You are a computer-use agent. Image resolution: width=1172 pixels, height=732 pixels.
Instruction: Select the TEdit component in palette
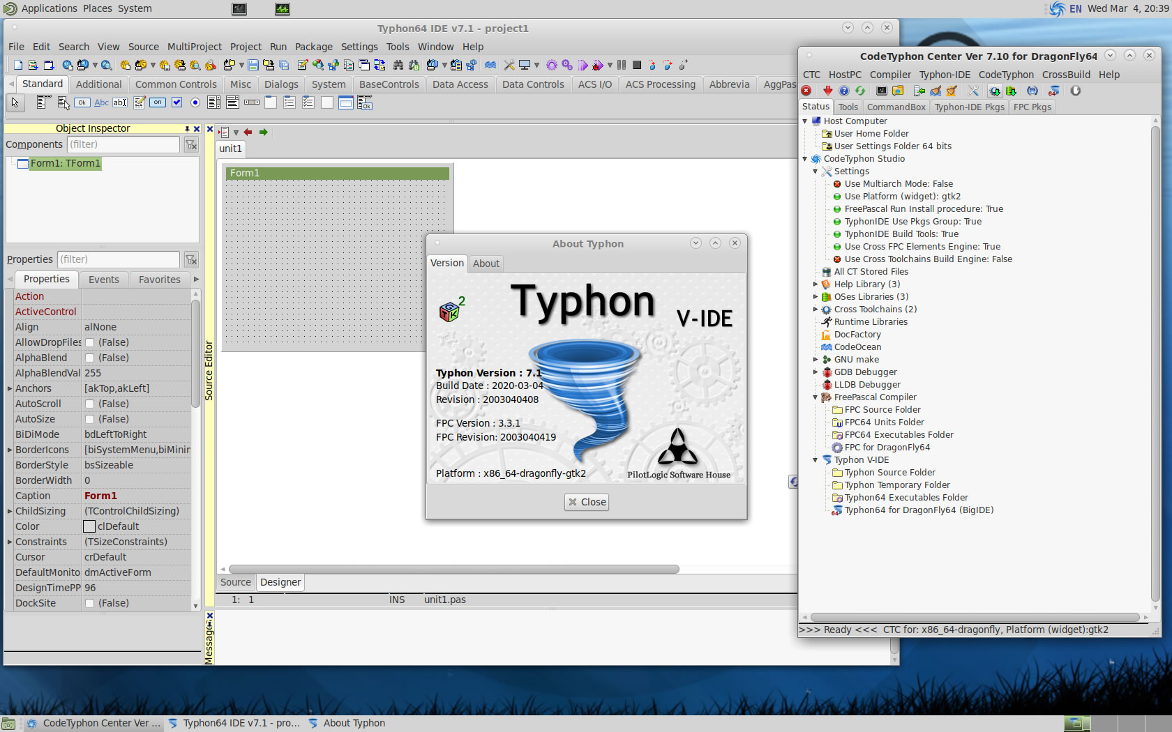(120, 102)
